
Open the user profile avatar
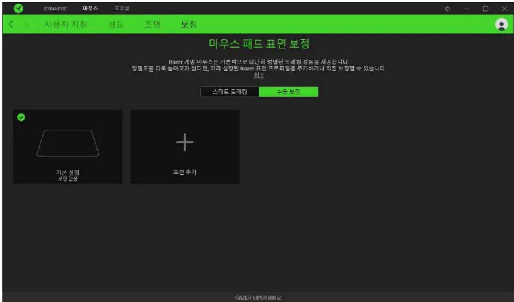pos(501,25)
